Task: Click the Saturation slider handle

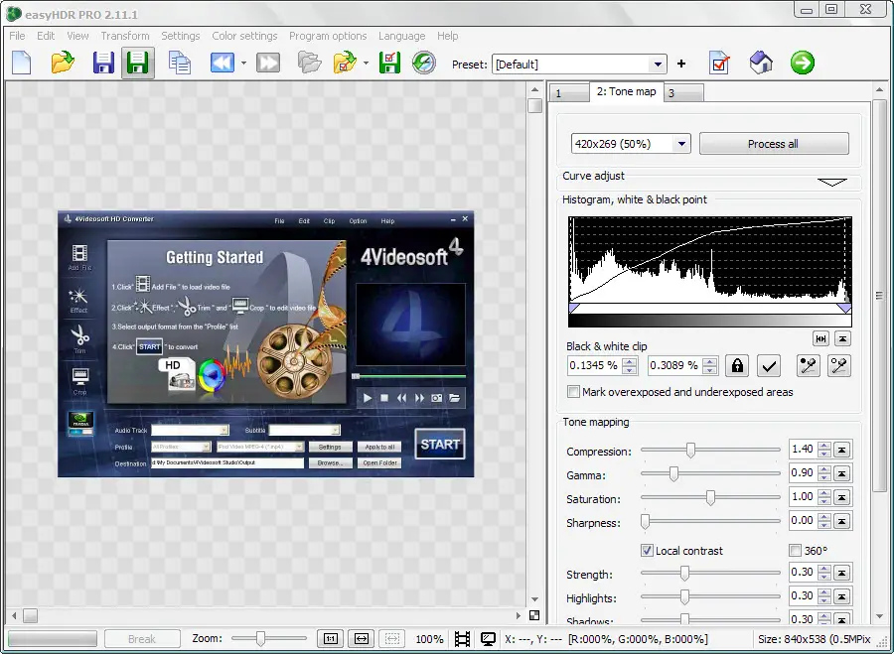Action: click(x=710, y=497)
